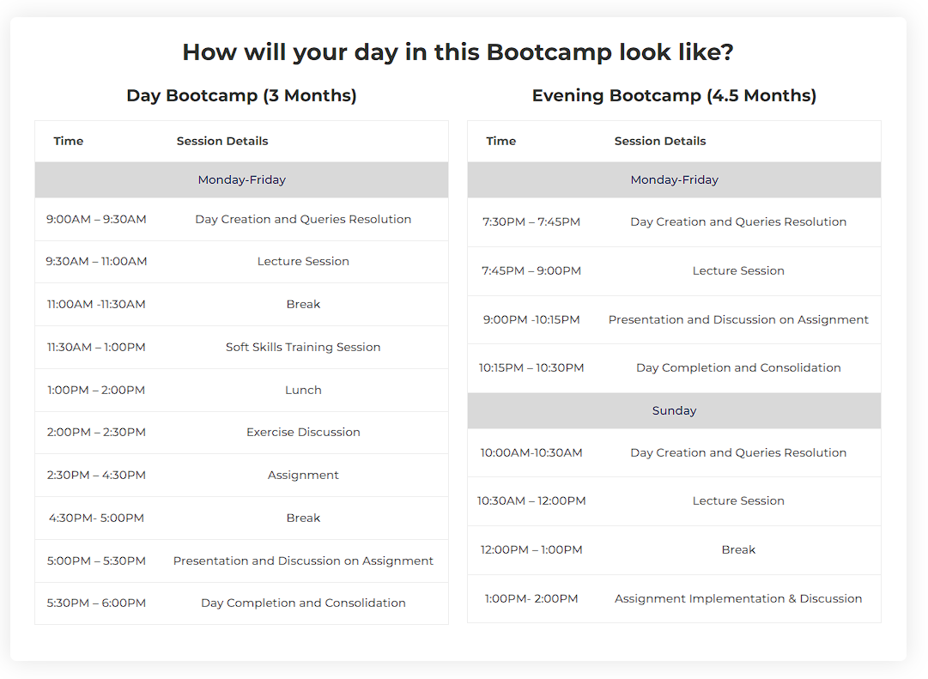Select the 12:00PM – 1:00PM time cell
Image resolution: width=928 pixels, height=679 pixels.
coord(531,550)
